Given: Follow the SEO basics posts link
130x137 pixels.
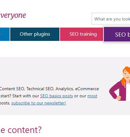Looking at the screenshot, I should [57, 96].
